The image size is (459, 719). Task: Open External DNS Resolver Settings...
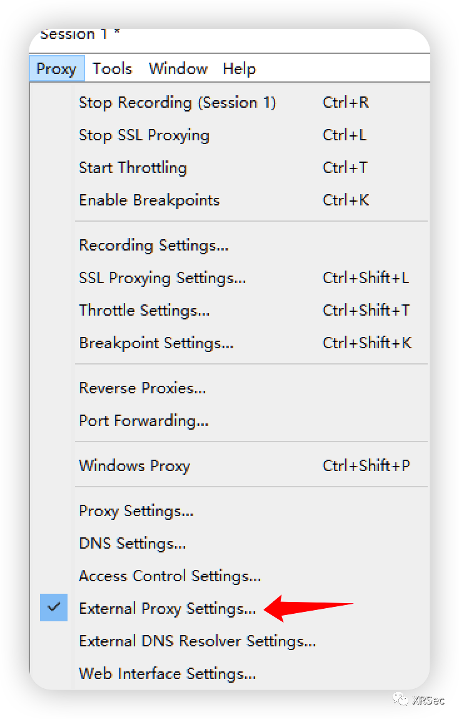[x=197, y=641]
